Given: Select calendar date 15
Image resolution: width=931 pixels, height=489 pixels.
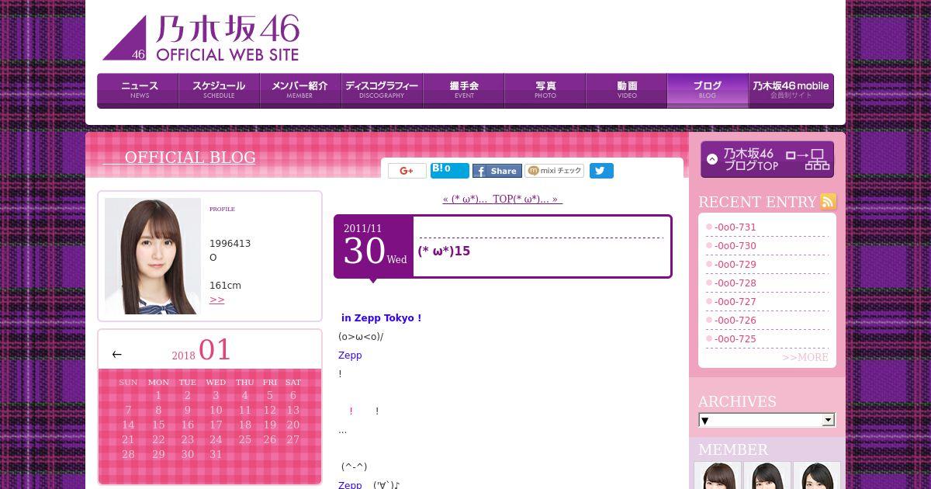Looking at the screenshot, I should point(158,425).
